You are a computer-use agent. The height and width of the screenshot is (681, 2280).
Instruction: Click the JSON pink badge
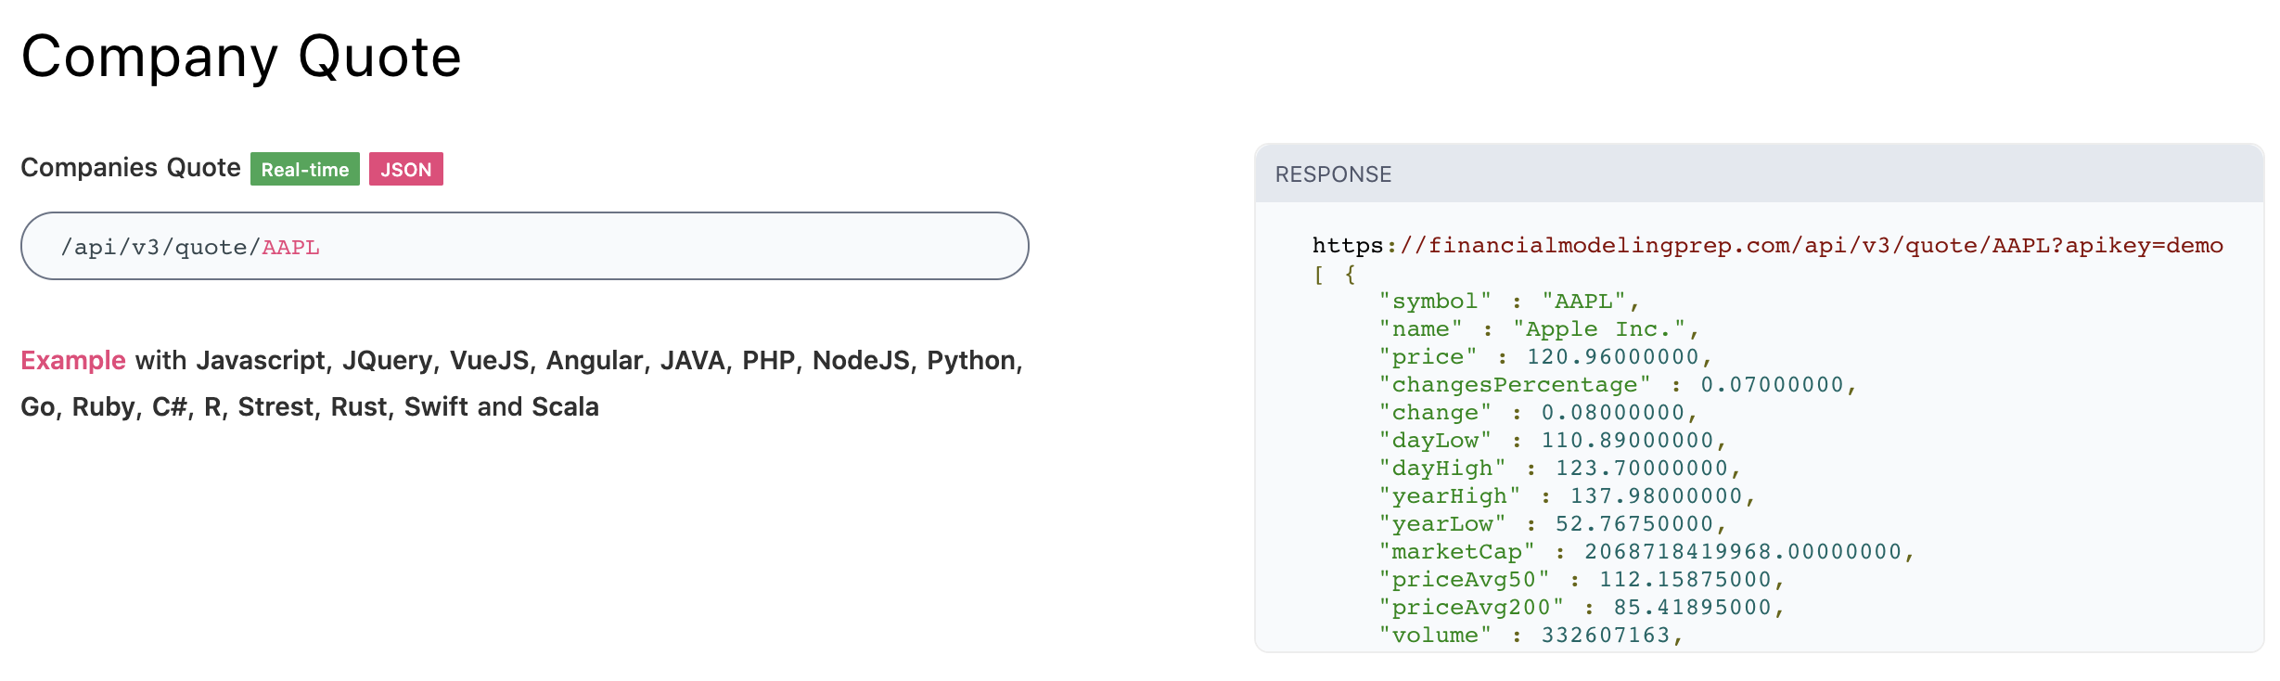point(405,169)
